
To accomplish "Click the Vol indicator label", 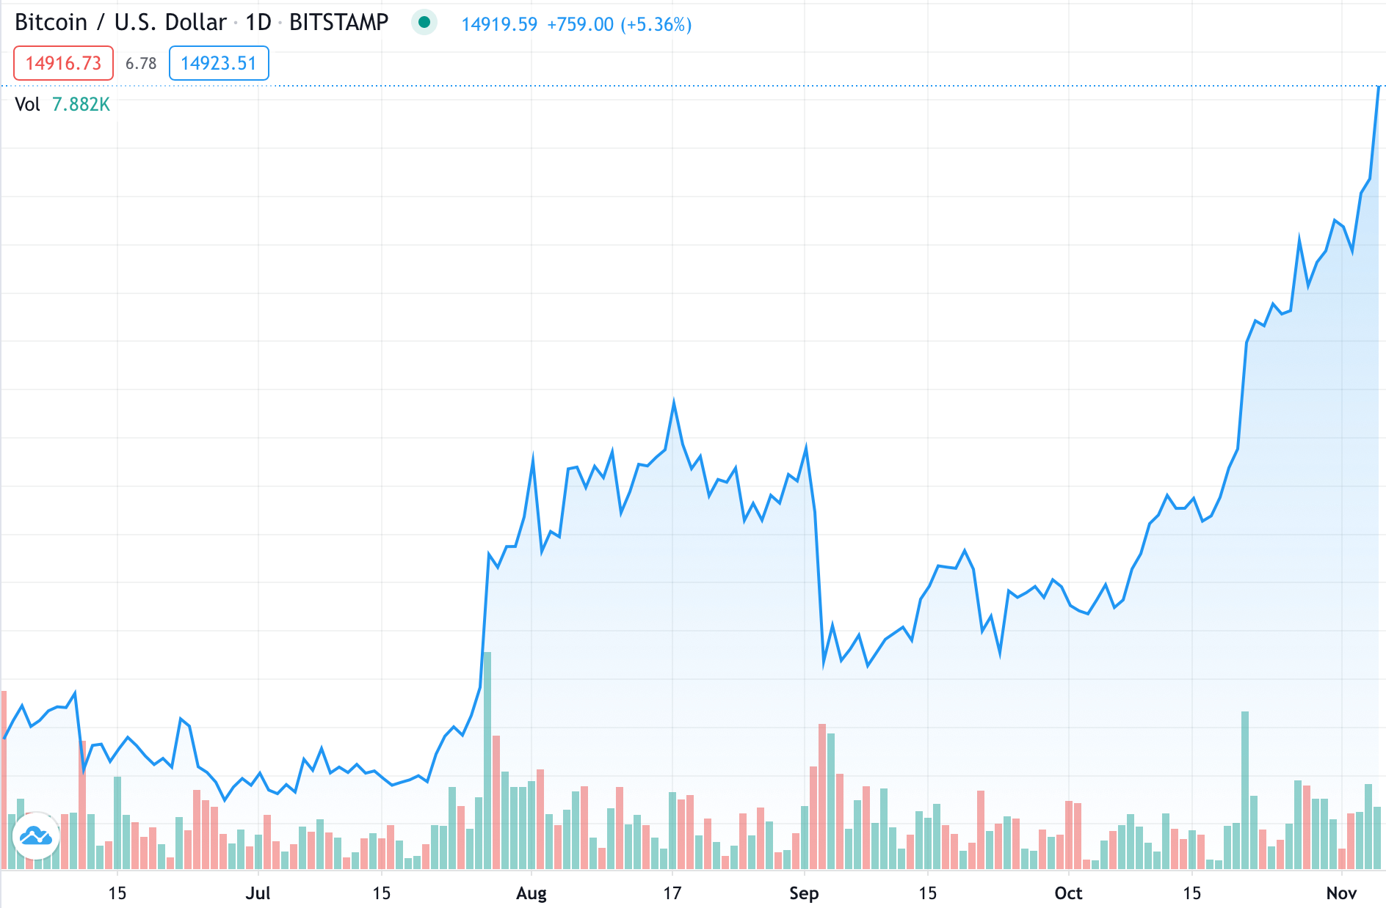I will point(27,104).
